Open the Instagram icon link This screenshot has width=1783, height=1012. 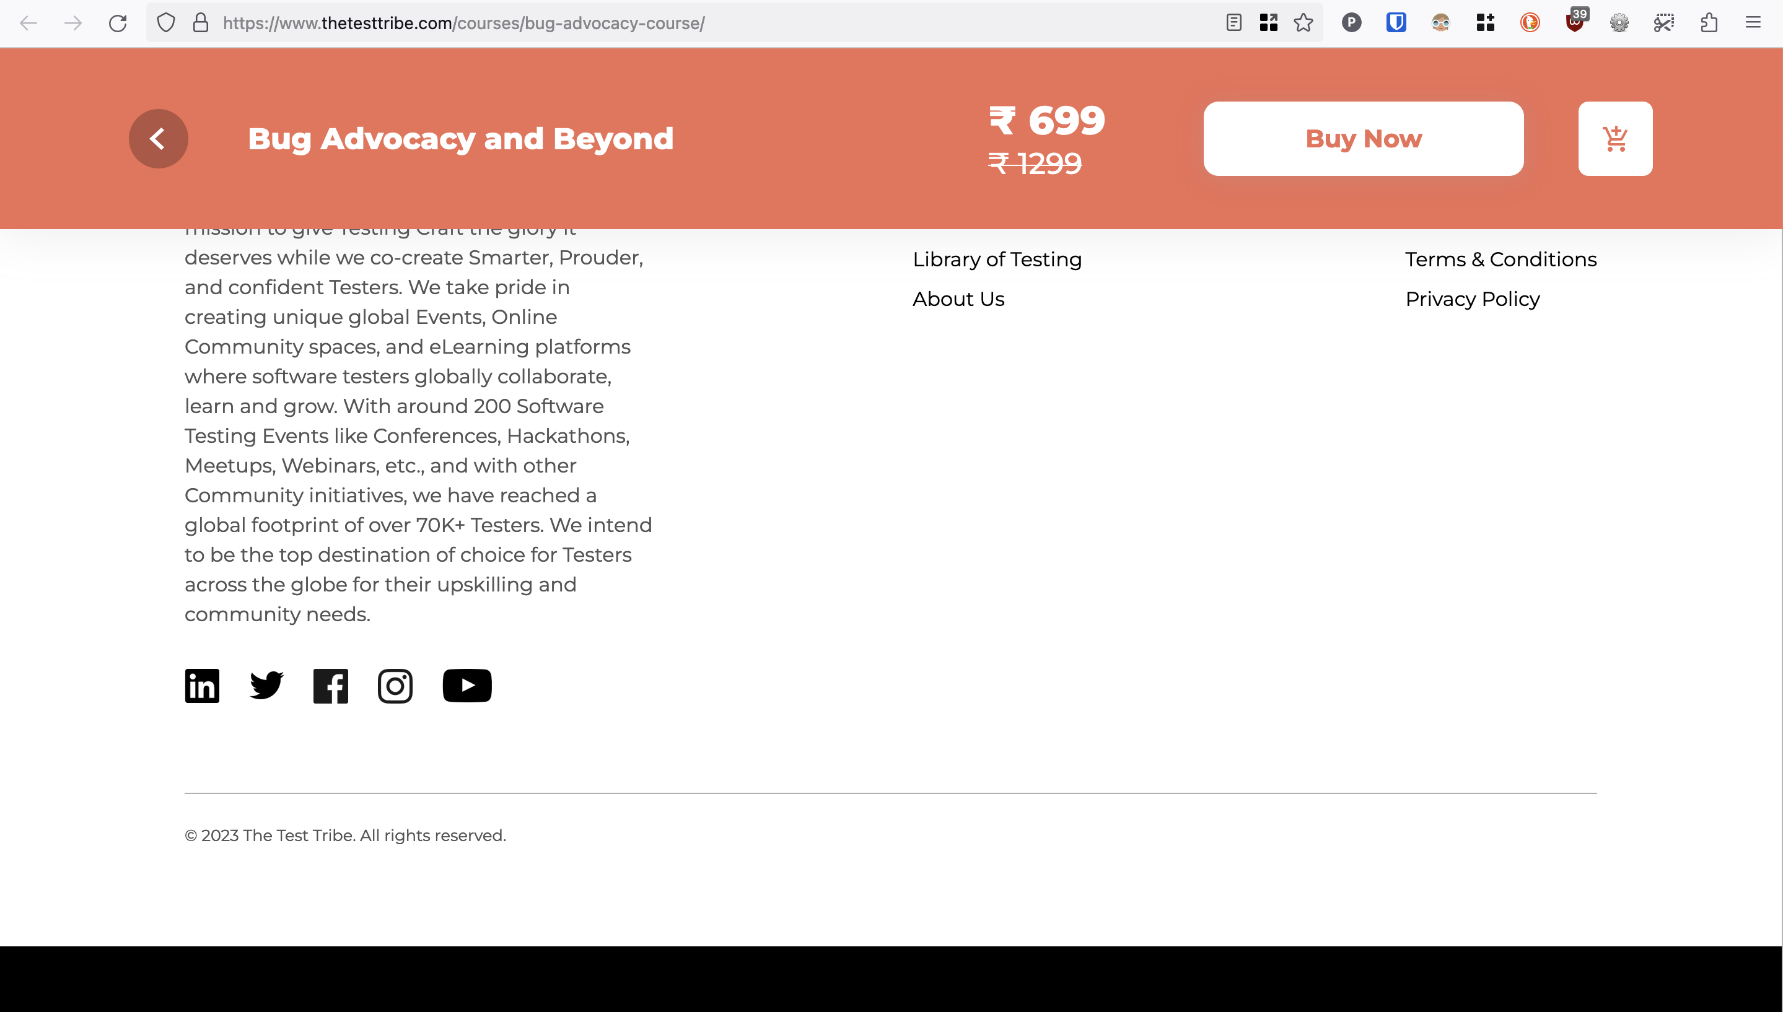pos(395,686)
